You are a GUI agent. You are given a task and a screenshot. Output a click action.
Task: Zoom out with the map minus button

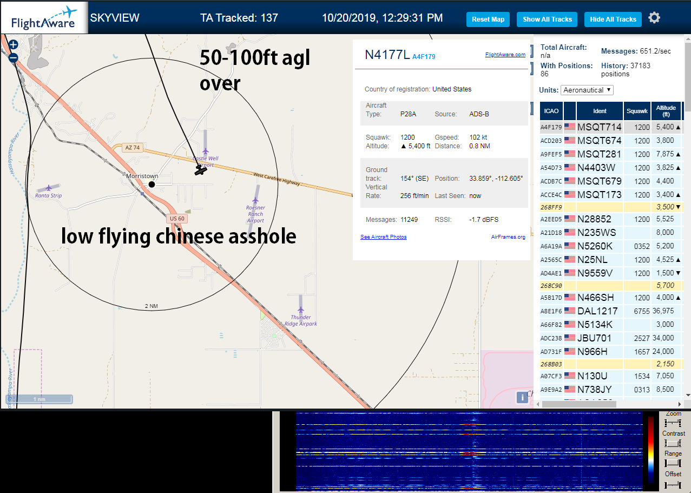point(14,58)
